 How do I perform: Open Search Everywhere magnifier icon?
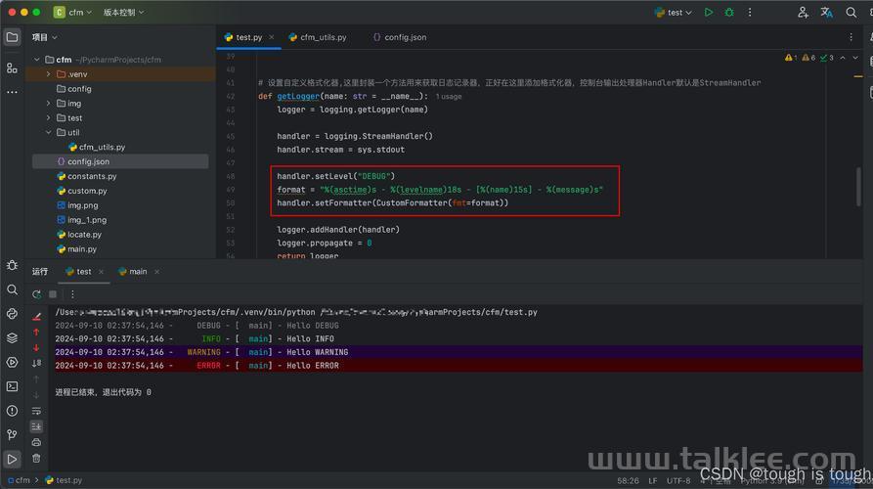pos(851,13)
